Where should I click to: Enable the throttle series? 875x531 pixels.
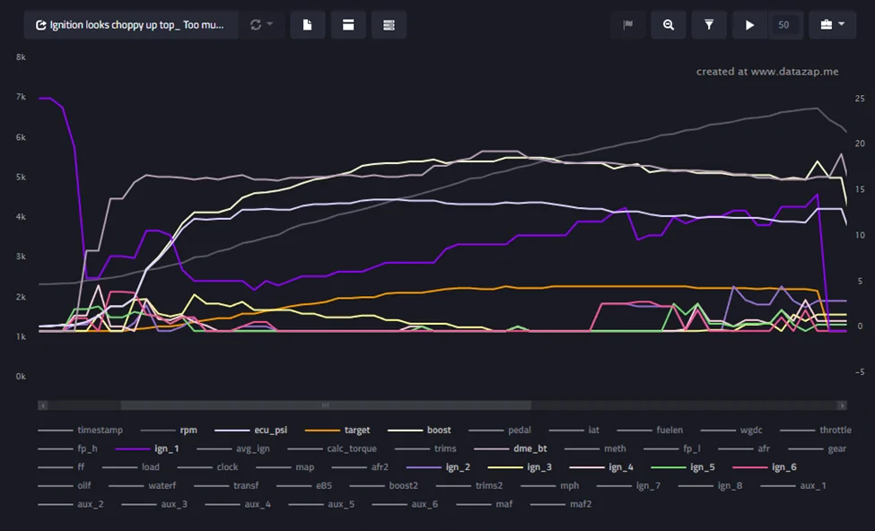coord(816,430)
